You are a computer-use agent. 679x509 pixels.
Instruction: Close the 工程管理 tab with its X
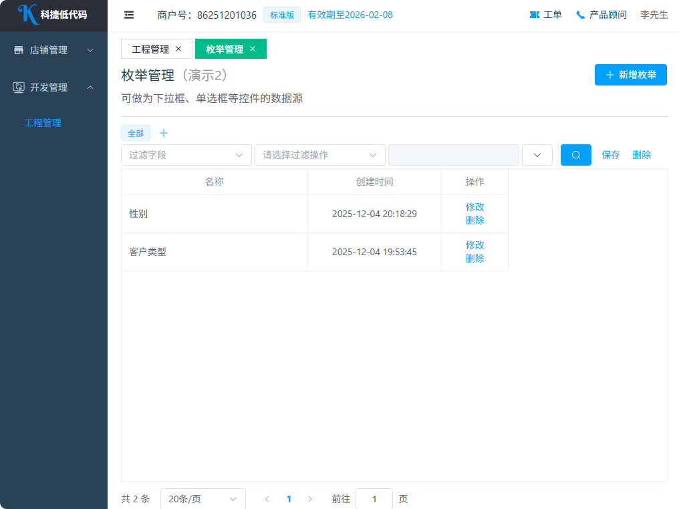coord(178,49)
